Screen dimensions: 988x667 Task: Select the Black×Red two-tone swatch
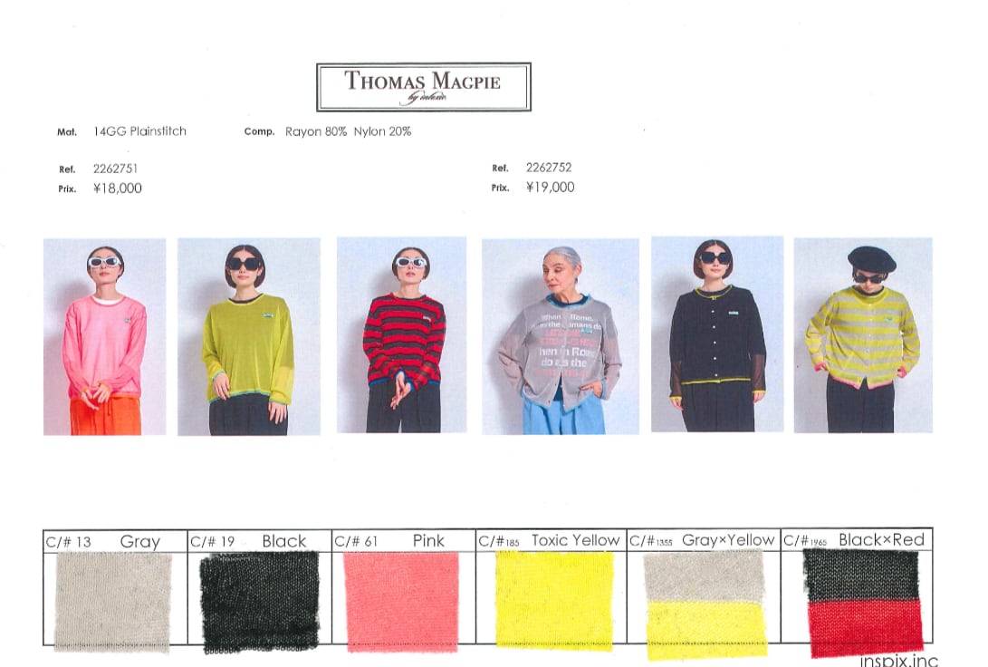click(863, 602)
